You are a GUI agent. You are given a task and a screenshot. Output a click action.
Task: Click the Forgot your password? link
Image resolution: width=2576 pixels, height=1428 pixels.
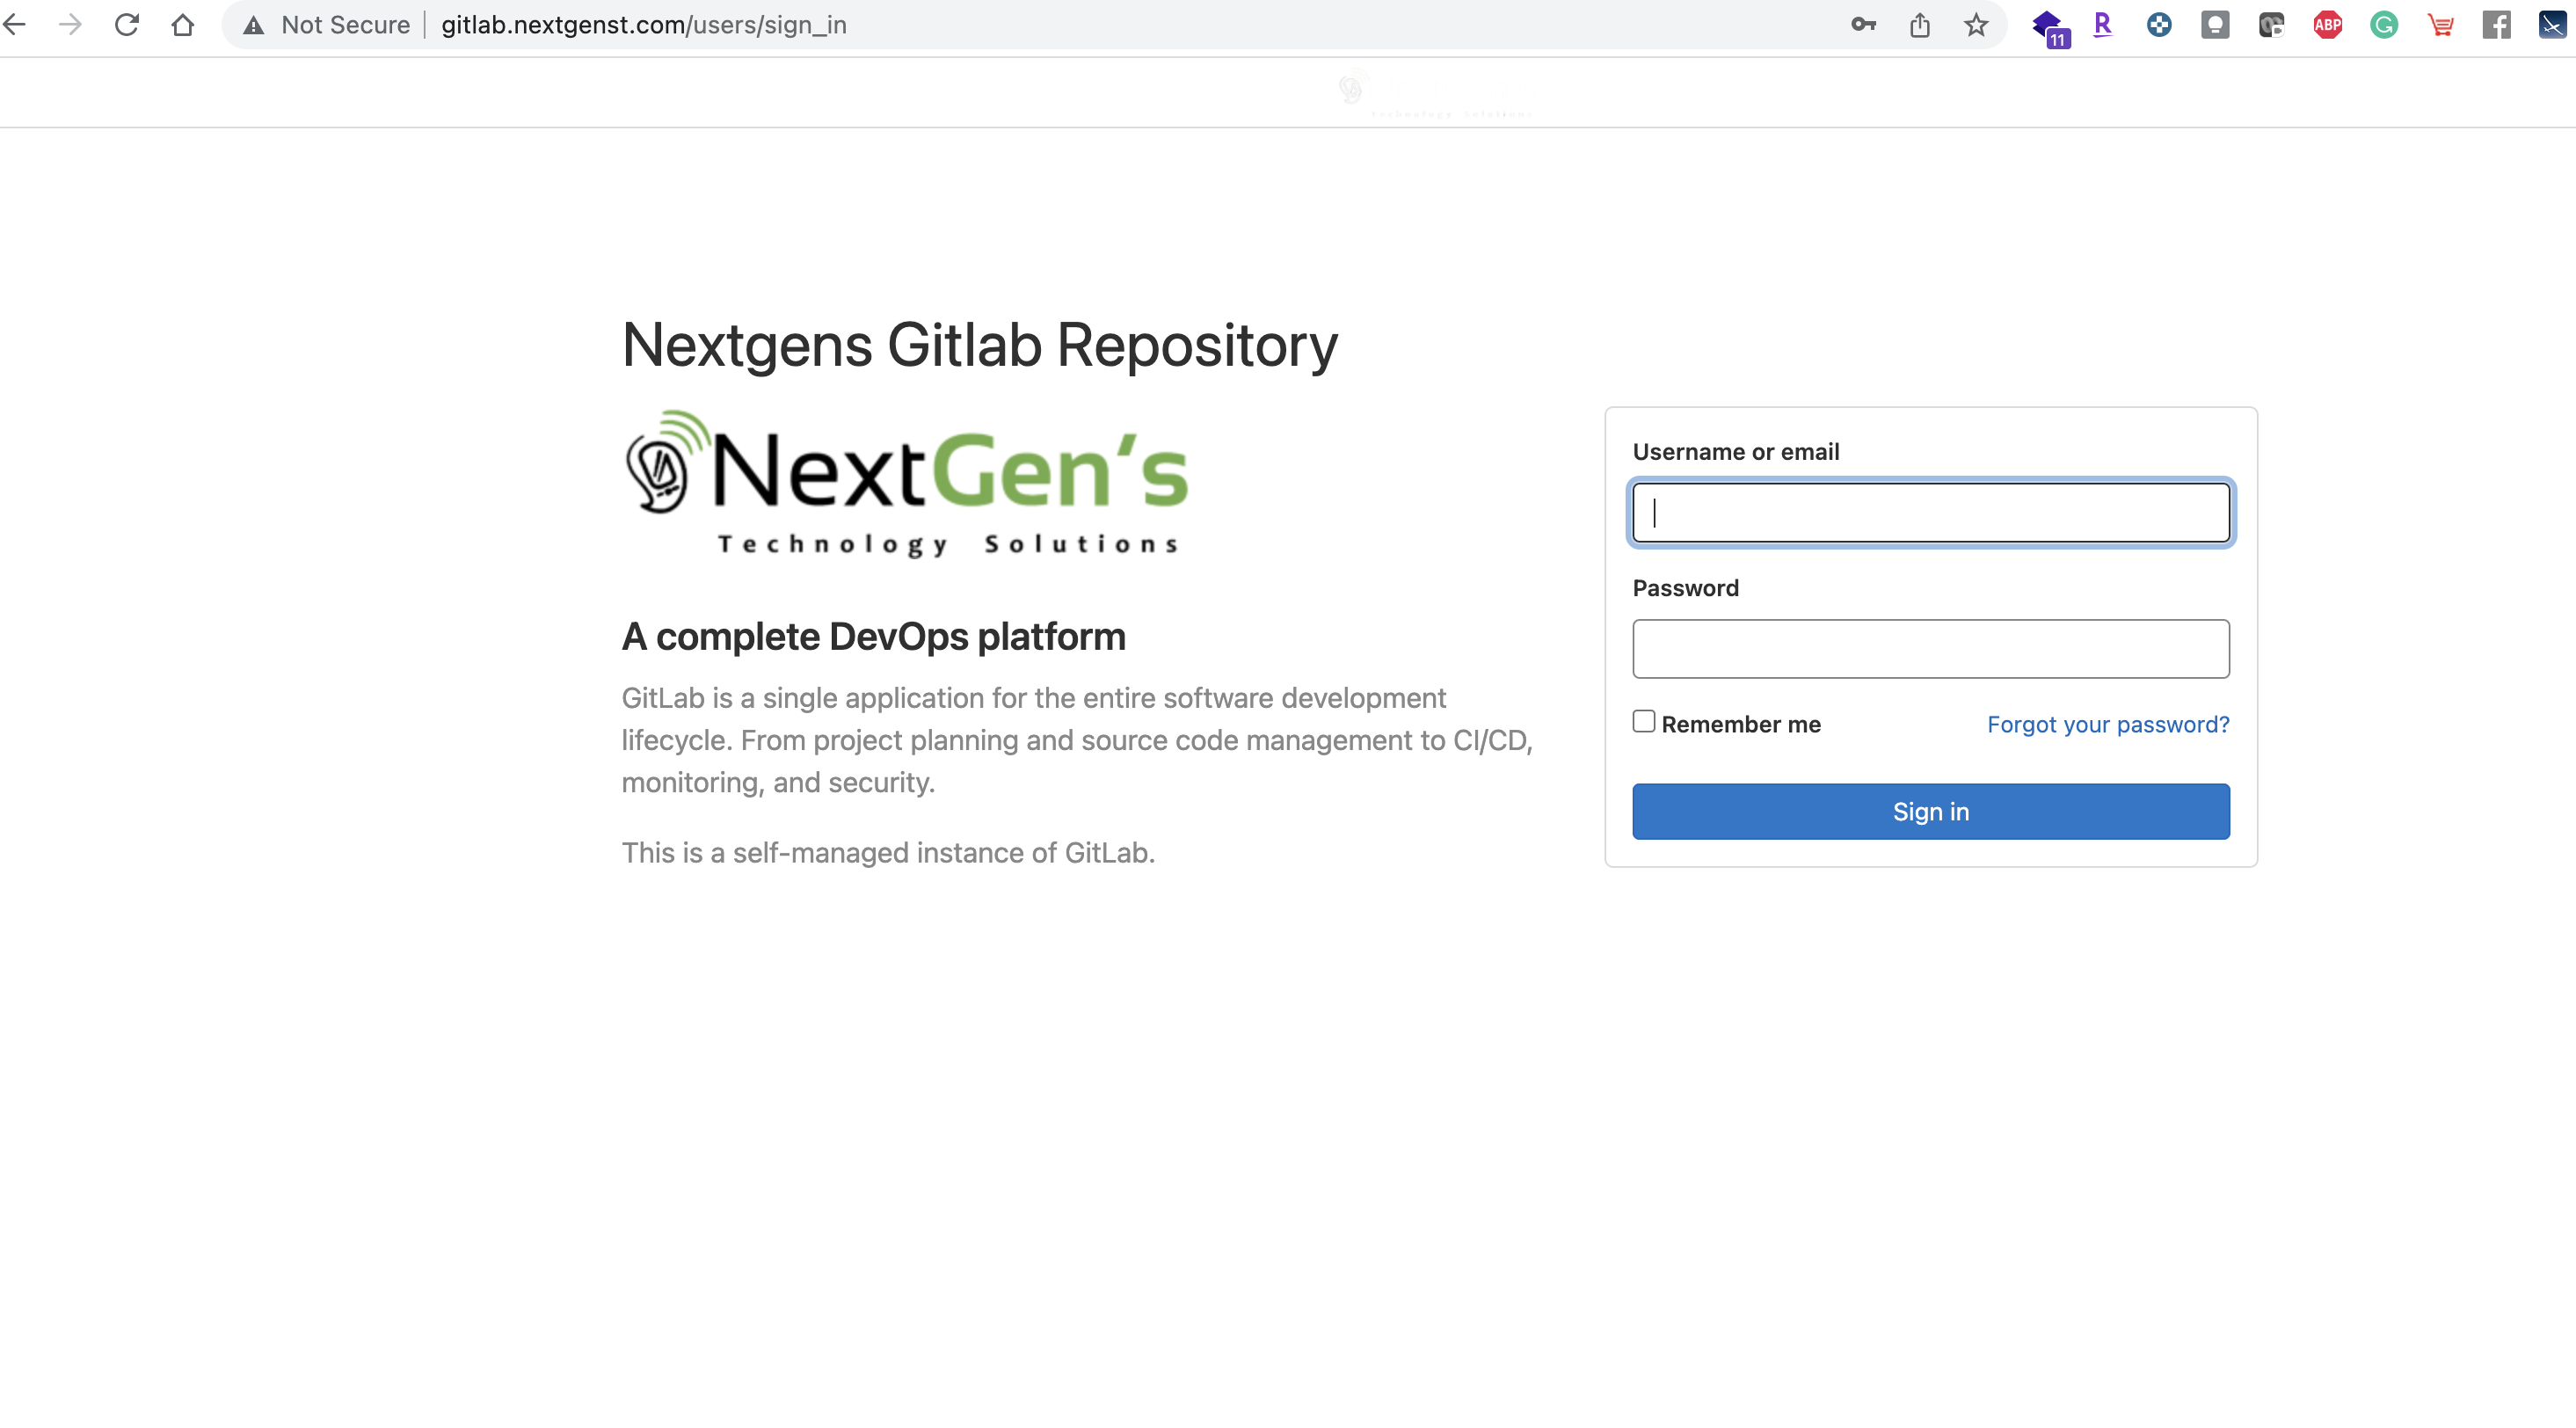pyautogui.click(x=2108, y=724)
